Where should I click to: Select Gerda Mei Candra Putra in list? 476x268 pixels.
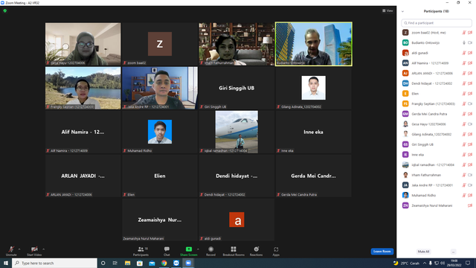tap(437, 114)
